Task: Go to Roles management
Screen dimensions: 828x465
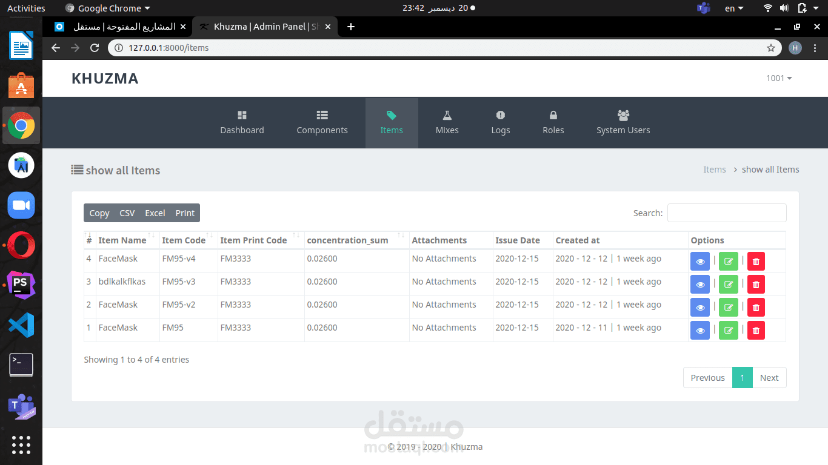Action: click(553, 123)
